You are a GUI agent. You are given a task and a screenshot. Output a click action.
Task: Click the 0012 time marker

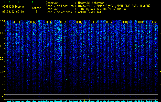click(x=33, y=22)
